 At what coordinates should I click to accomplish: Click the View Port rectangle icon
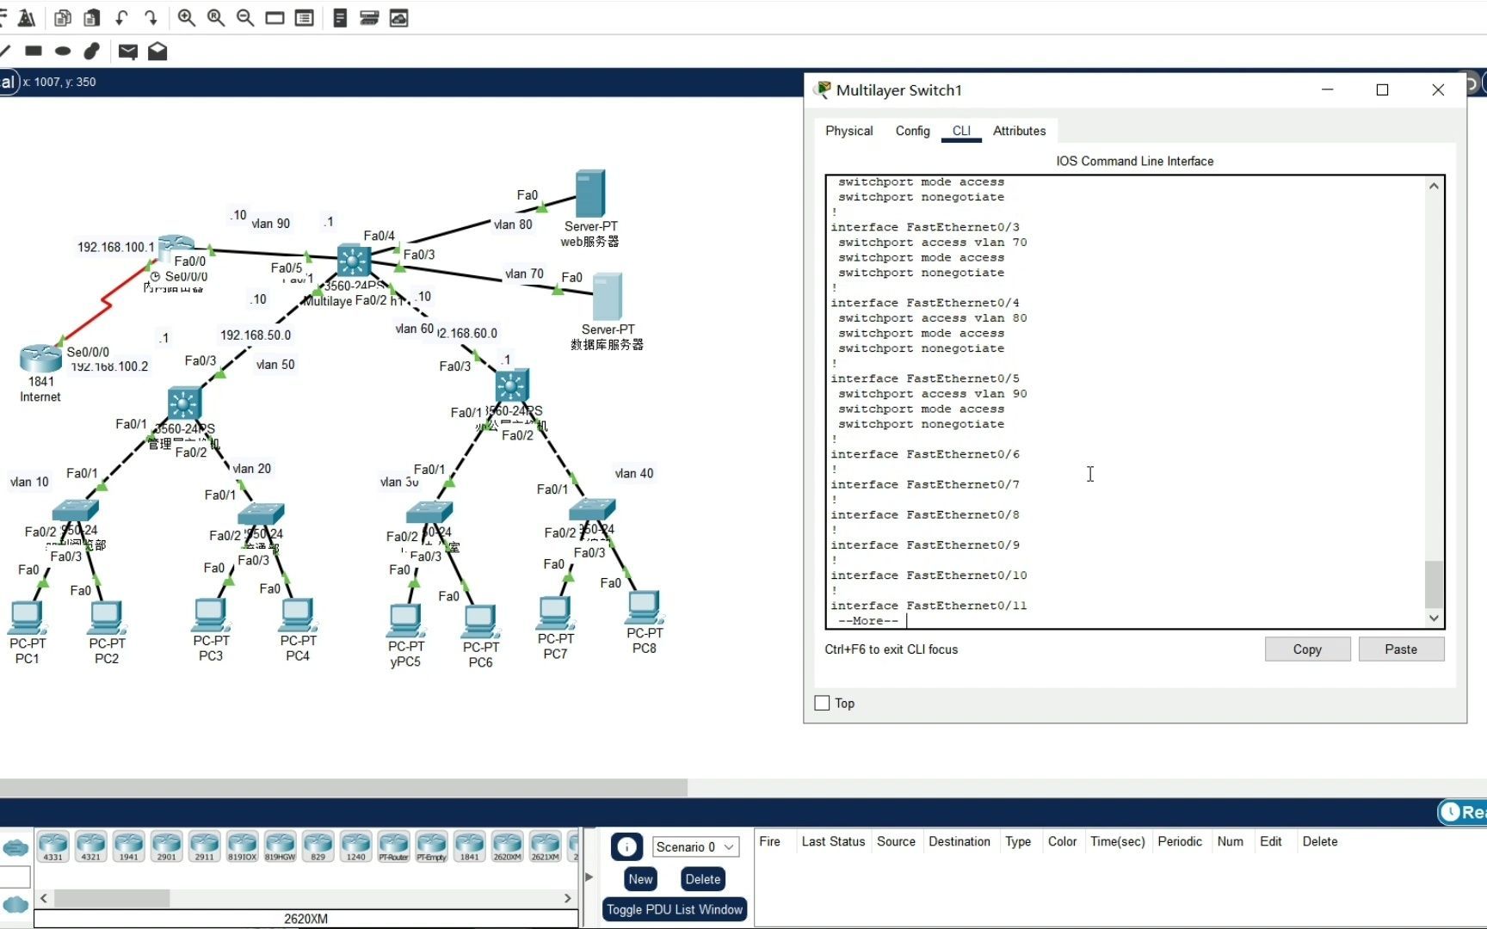pyautogui.click(x=275, y=17)
